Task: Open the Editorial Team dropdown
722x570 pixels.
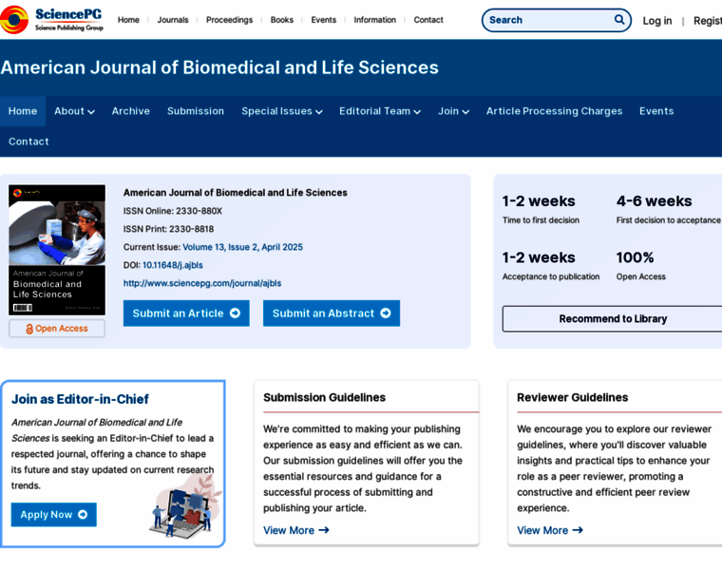Action: [379, 111]
